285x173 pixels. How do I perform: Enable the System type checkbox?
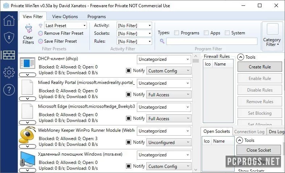click(227, 33)
